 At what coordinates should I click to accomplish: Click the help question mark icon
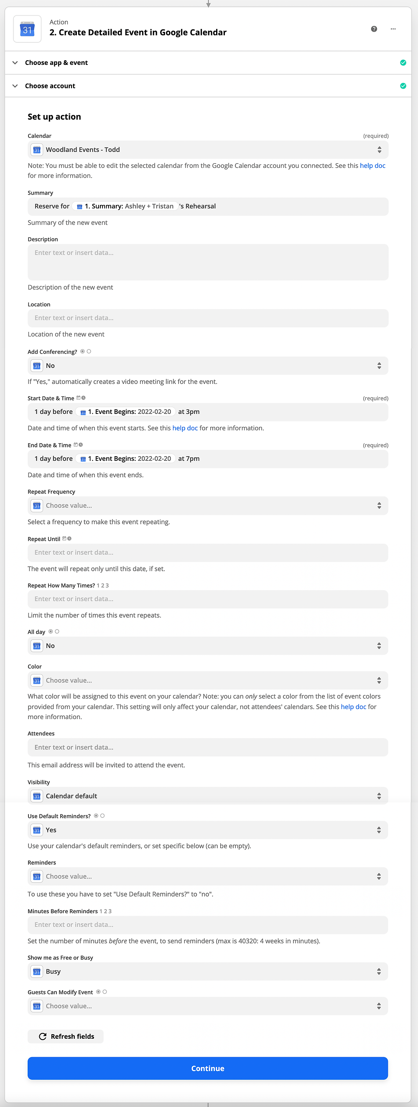[x=374, y=29]
